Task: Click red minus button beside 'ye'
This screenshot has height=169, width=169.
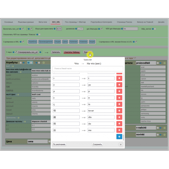Action: [119, 85]
